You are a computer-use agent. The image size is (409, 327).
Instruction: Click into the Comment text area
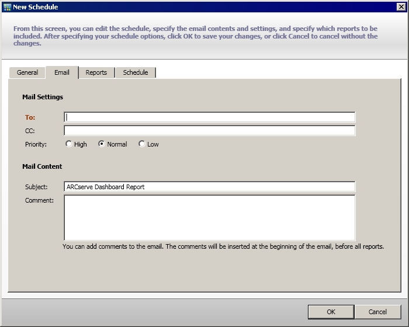point(209,218)
